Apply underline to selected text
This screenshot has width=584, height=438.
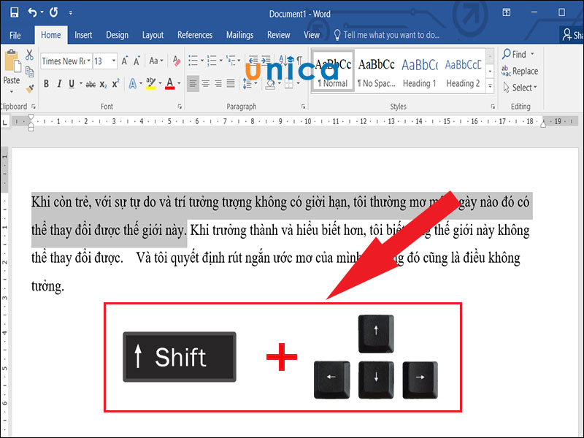tap(70, 82)
